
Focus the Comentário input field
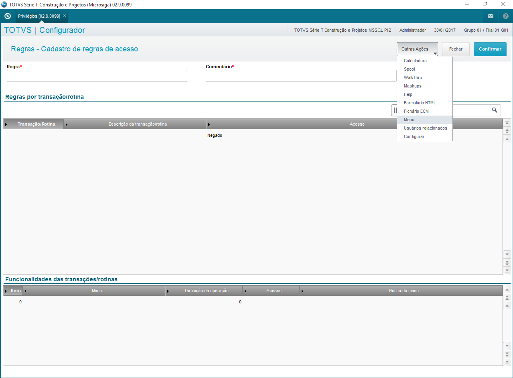(301, 76)
